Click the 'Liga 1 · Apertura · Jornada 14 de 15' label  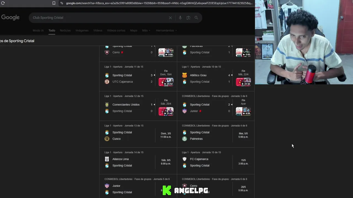tap(124, 152)
